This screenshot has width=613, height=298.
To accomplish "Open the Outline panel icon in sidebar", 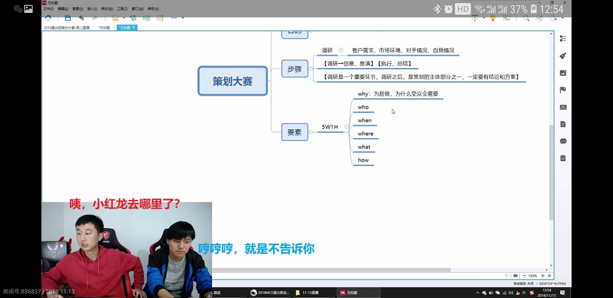I will click(x=563, y=39).
